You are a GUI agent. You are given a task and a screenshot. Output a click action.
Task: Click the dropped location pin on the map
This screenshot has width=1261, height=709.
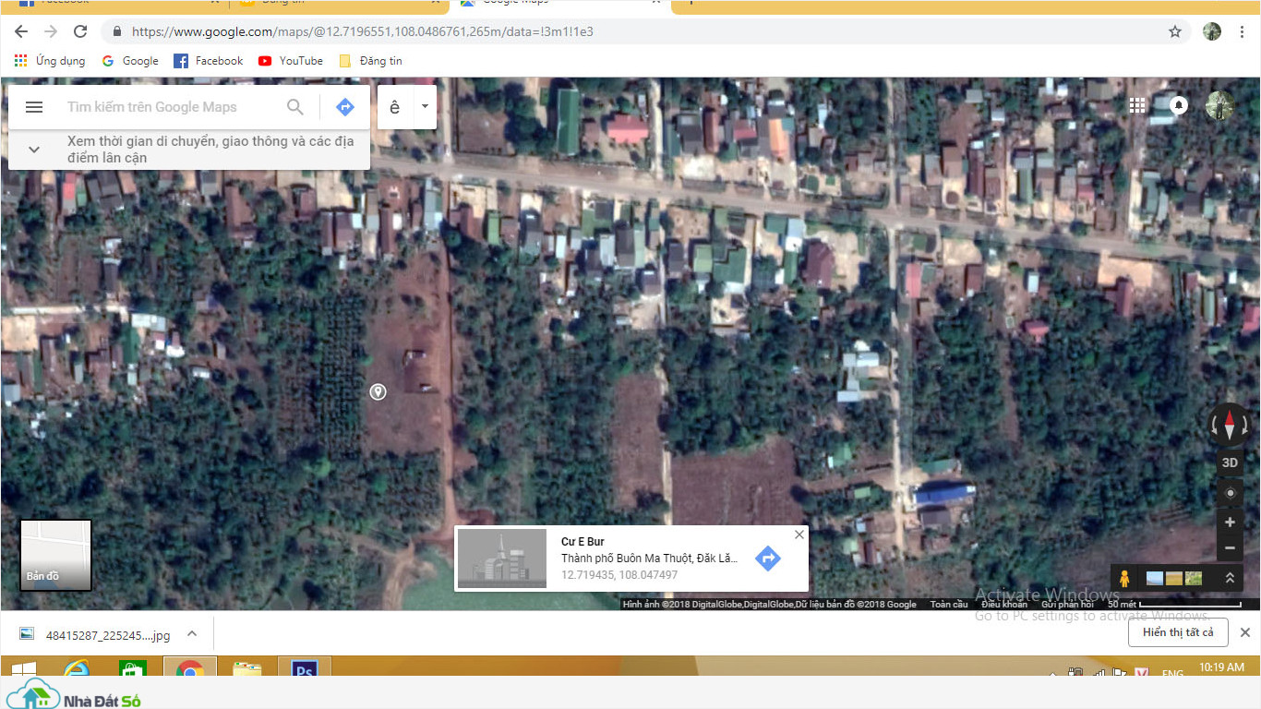[x=378, y=392]
